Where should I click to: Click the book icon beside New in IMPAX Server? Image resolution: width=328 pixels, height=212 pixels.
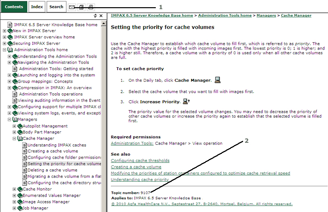click(10, 31)
